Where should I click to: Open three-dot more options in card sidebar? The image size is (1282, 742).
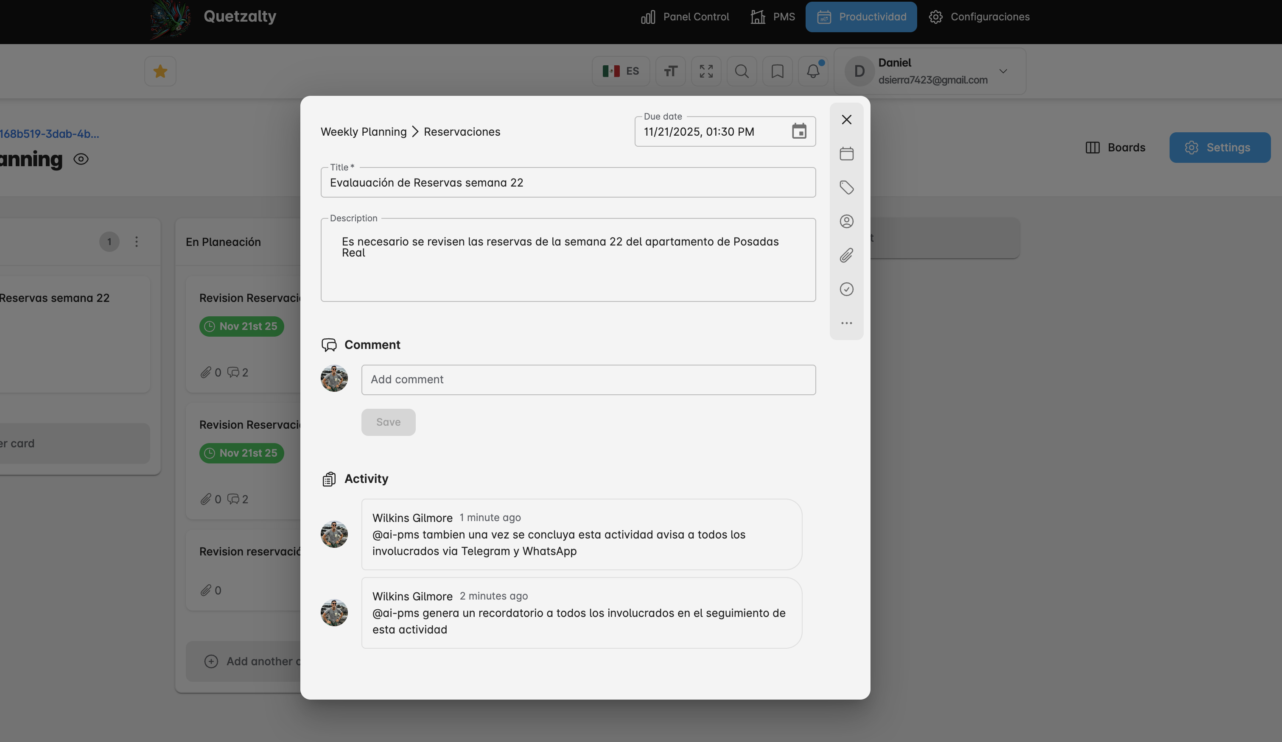click(x=846, y=324)
